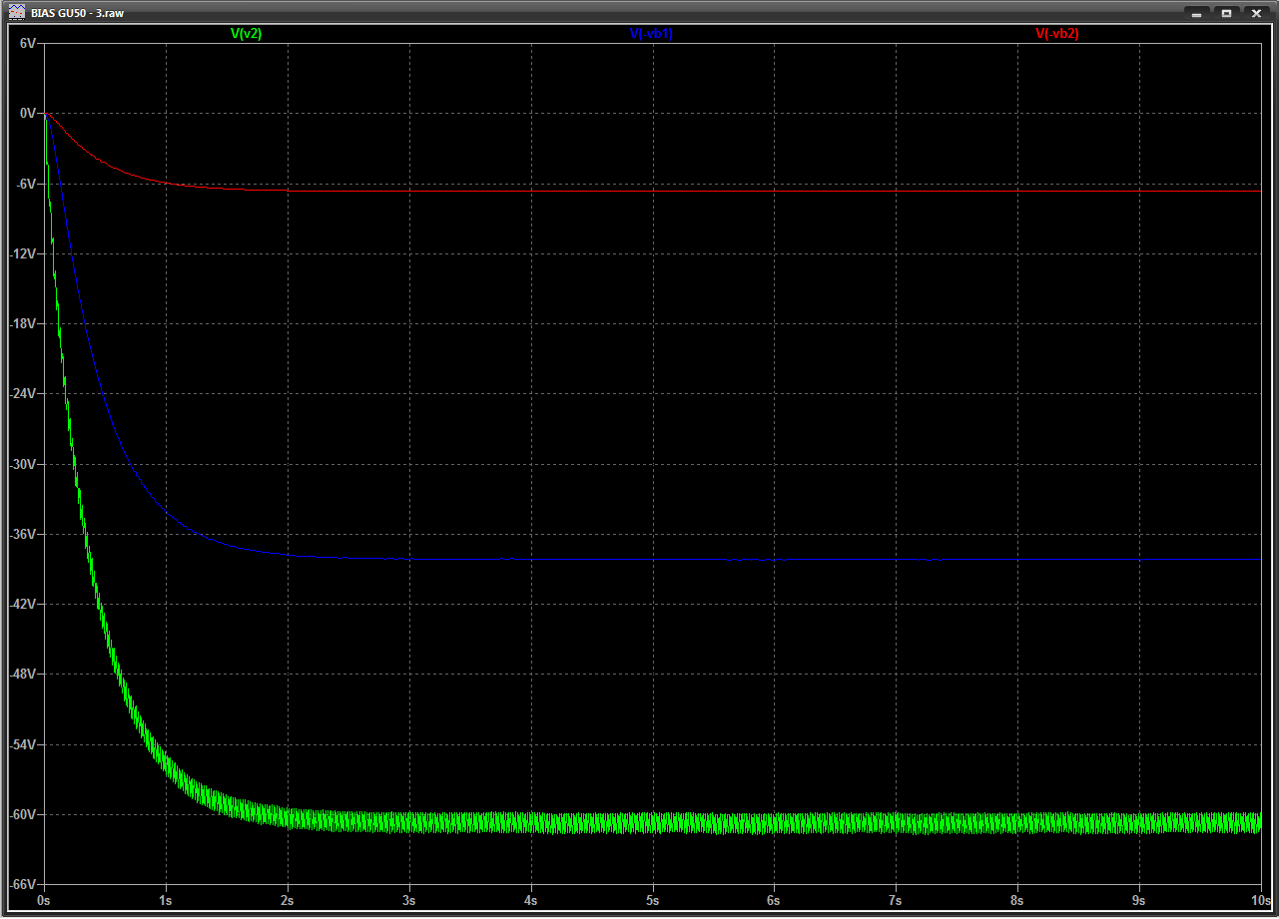Click the end of the red waveform

[286, 190]
